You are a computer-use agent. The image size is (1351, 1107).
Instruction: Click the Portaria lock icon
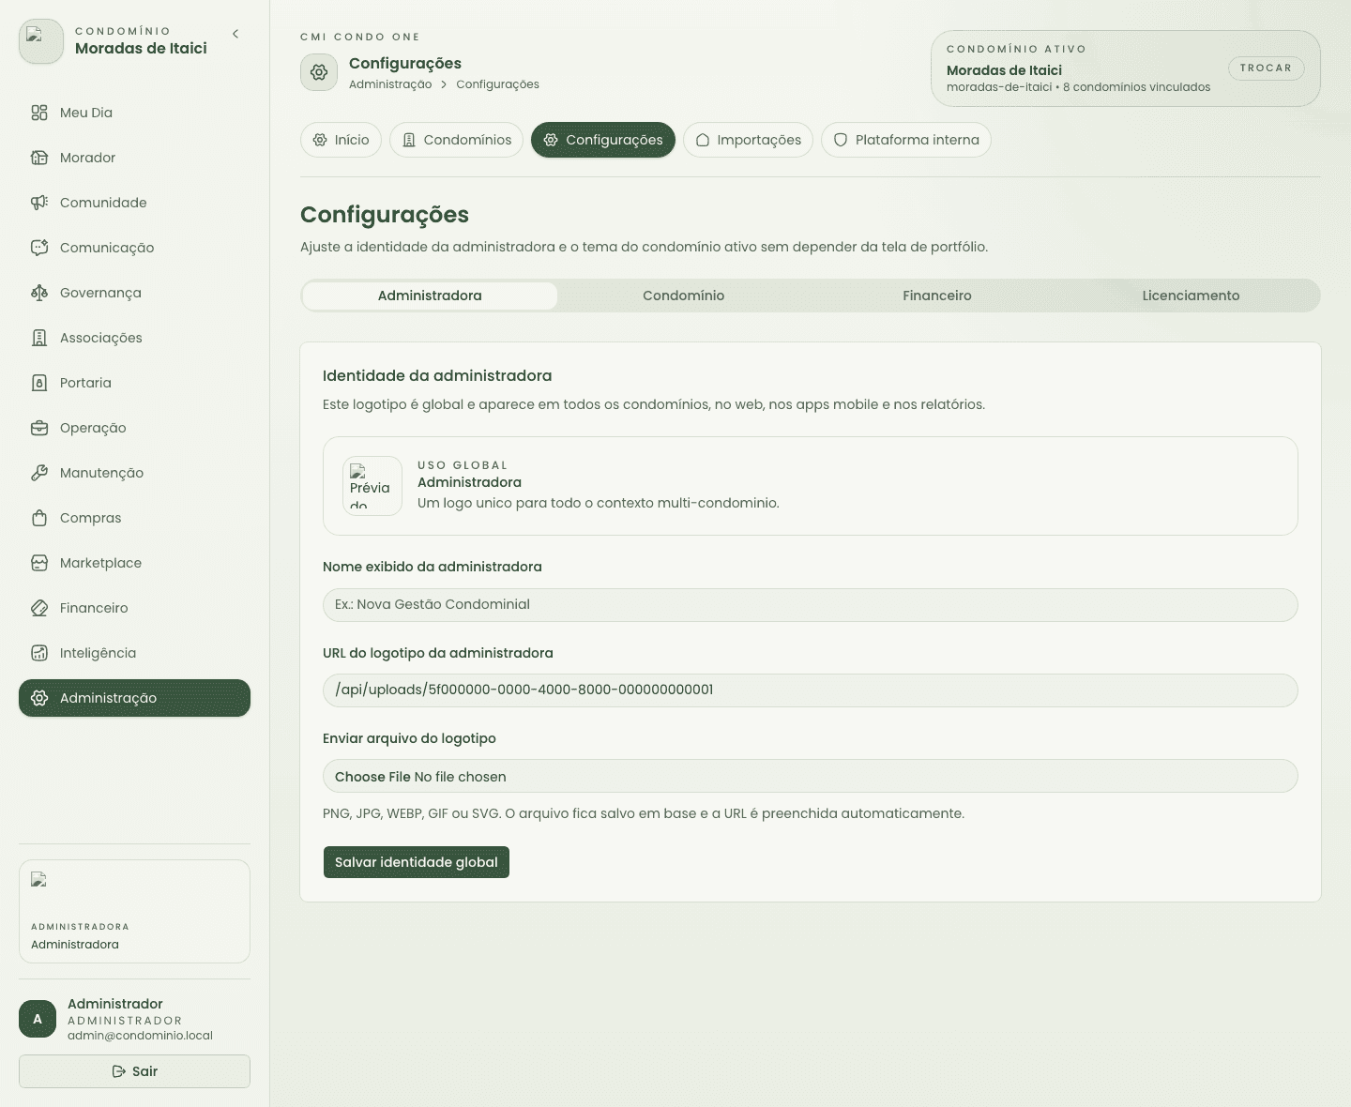(39, 383)
